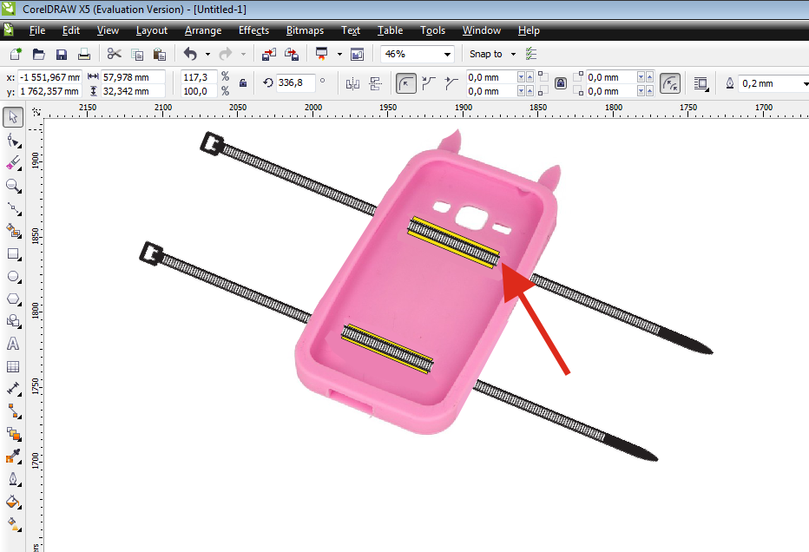Select the Zoom magnifier tool
This screenshot has height=552, width=809.
pyautogui.click(x=13, y=186)
